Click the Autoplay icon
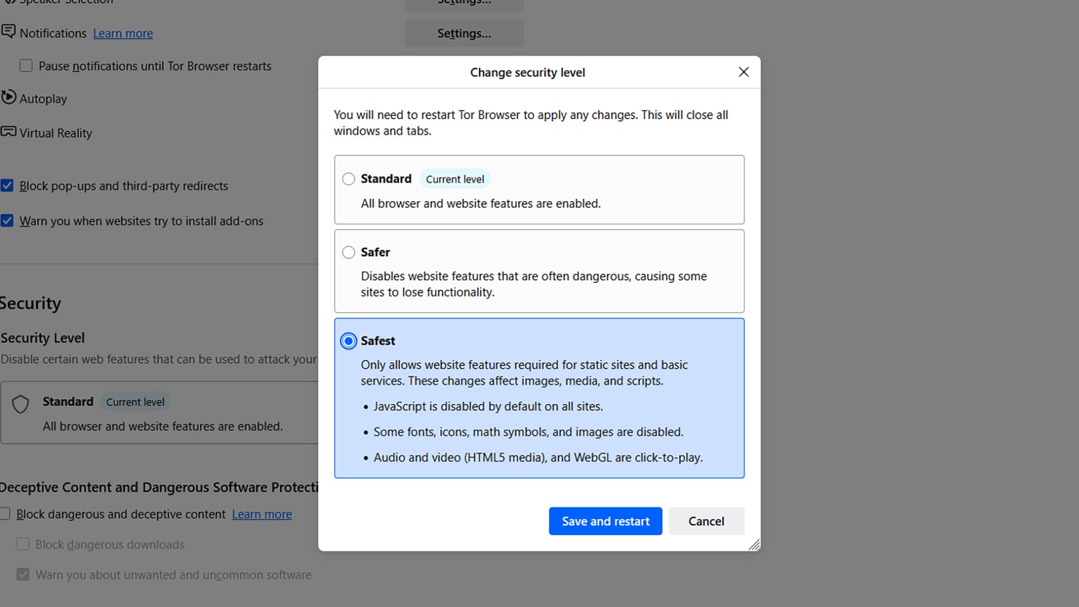Image resolution: width=1079 pixels, height=607 pixels. 8,97
